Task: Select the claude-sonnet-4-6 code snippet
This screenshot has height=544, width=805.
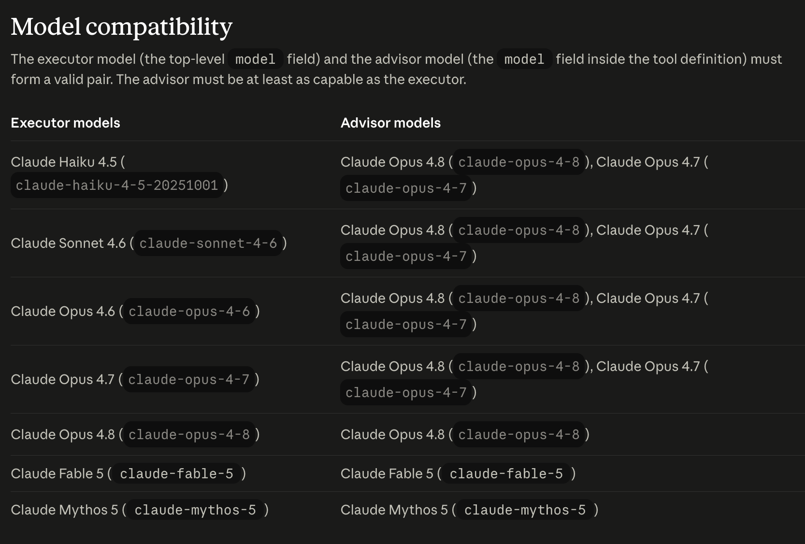Action: coord(208,243)
